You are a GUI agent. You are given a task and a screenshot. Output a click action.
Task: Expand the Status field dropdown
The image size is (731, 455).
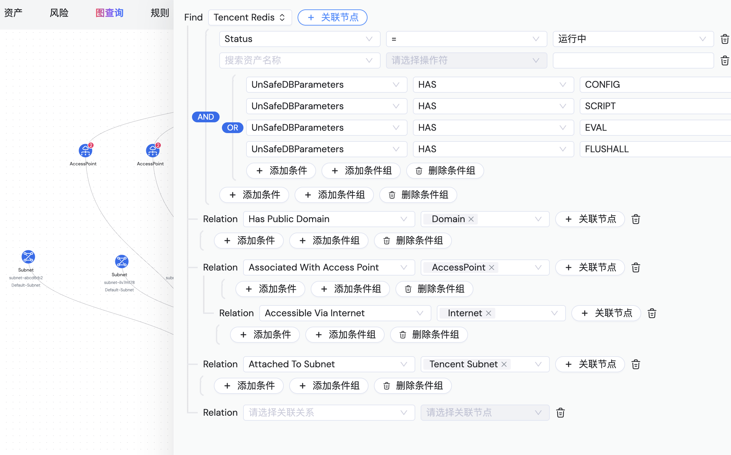pyautogui.click(x=299, y=39)
